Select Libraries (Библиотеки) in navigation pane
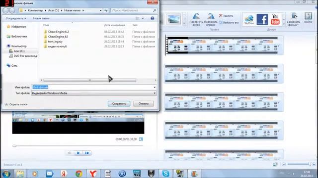The image size is (318, 178). tap(17, 37)
